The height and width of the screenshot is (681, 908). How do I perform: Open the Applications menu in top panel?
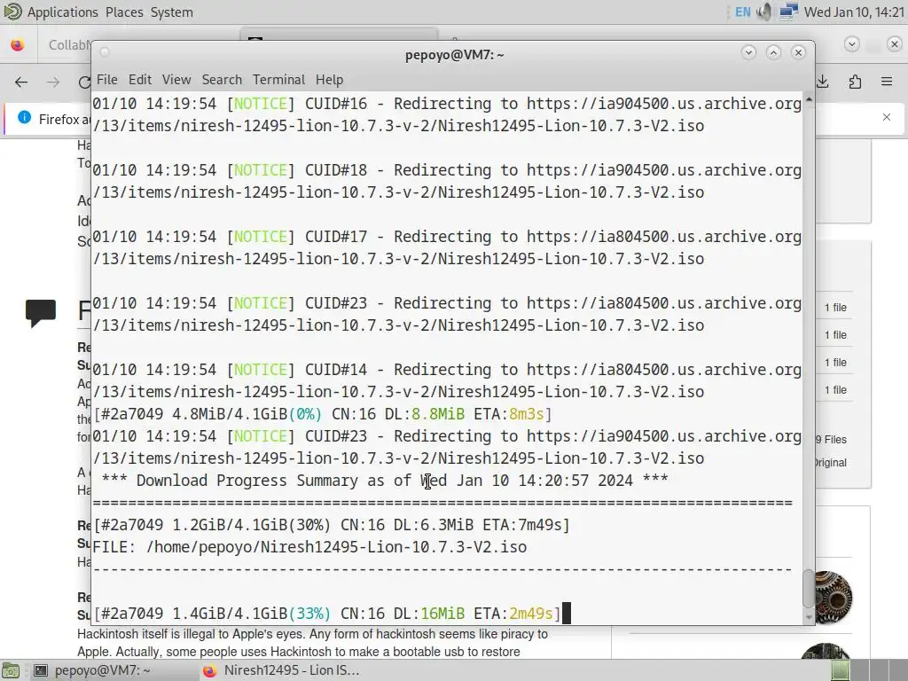[x=63, y=12]
